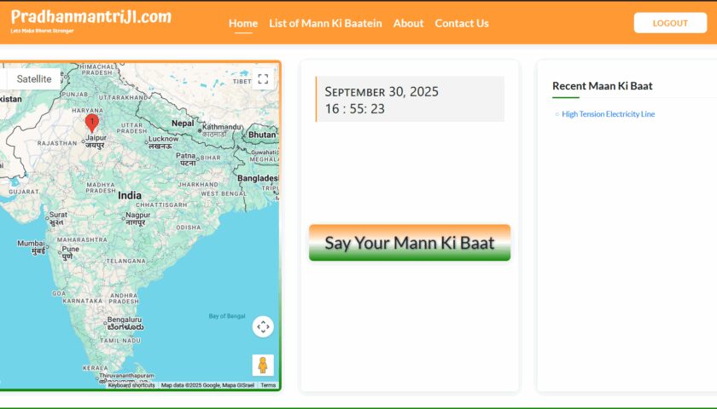717x409 pixels.
Task: Open the Home menu item
Action: point(243,23)
